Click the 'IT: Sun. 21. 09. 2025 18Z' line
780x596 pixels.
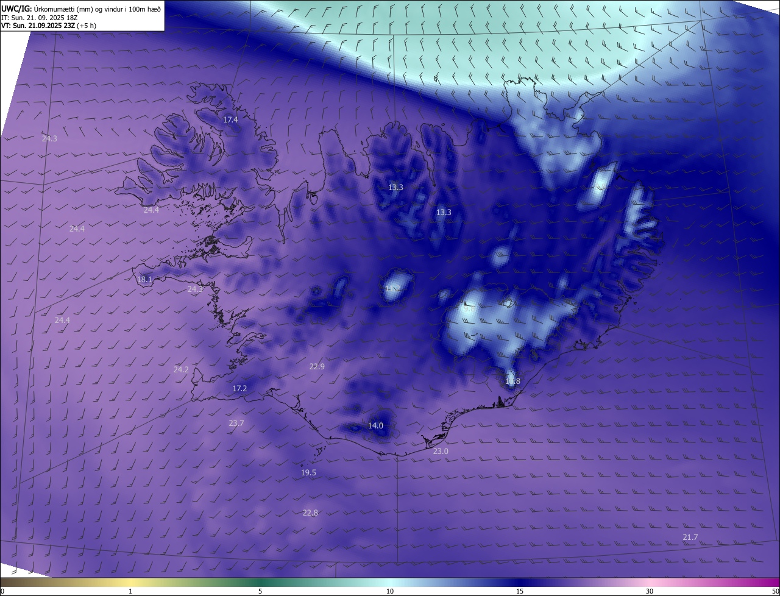point(39,17)
